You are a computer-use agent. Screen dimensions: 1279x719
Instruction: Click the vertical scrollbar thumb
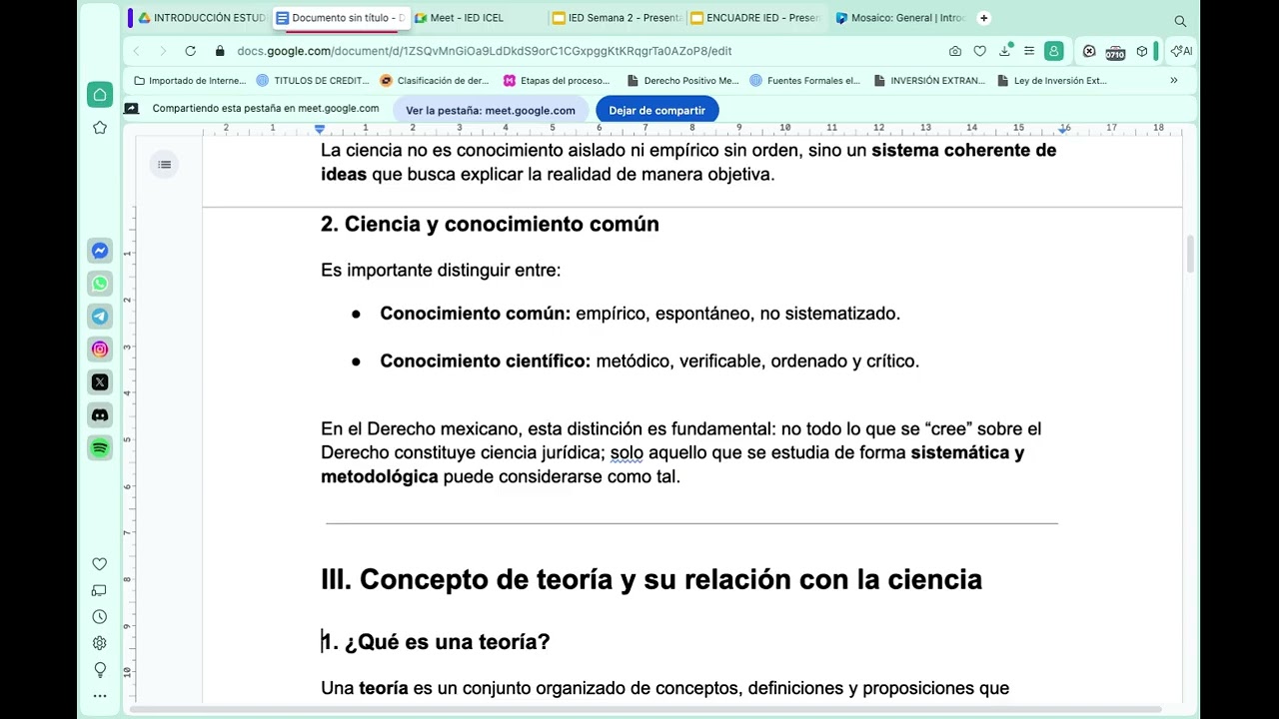(1189, 255)
